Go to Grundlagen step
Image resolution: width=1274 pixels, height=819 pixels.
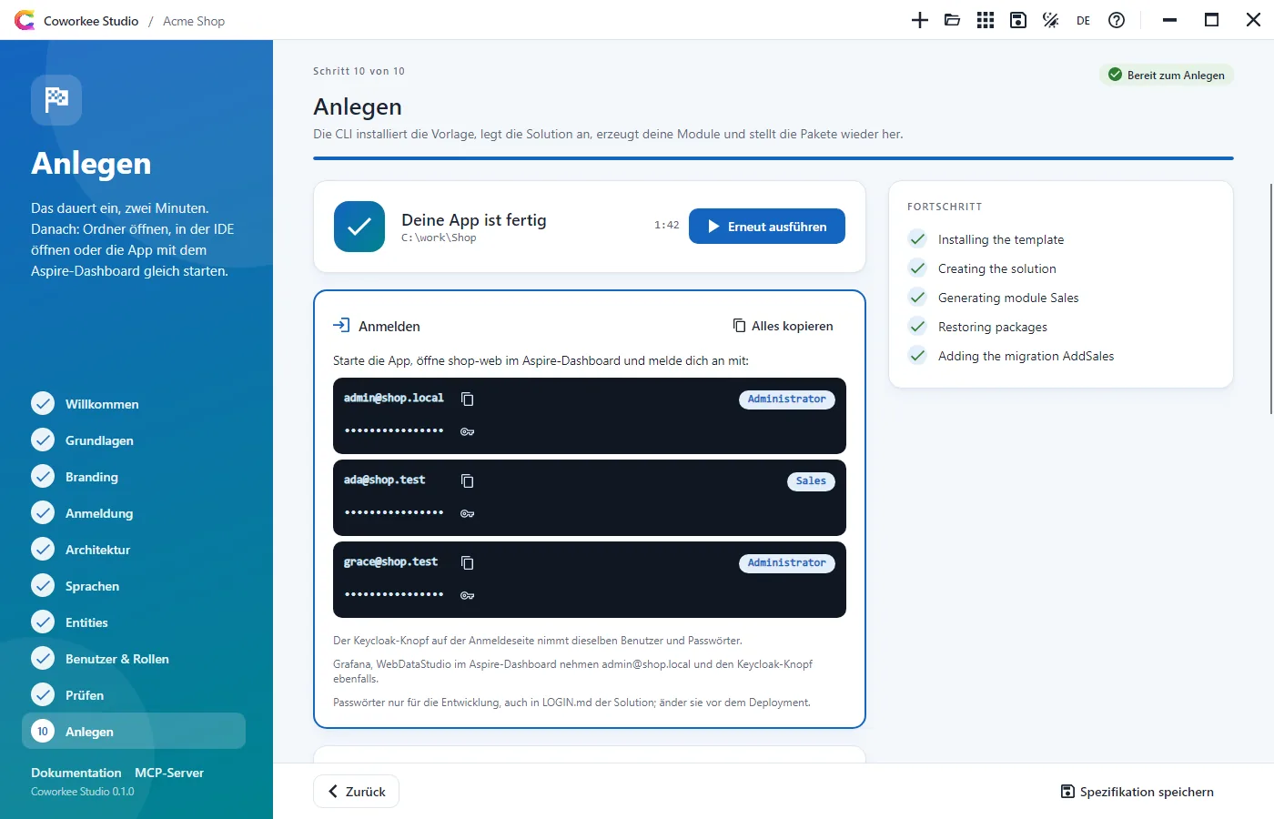[134, 440]
